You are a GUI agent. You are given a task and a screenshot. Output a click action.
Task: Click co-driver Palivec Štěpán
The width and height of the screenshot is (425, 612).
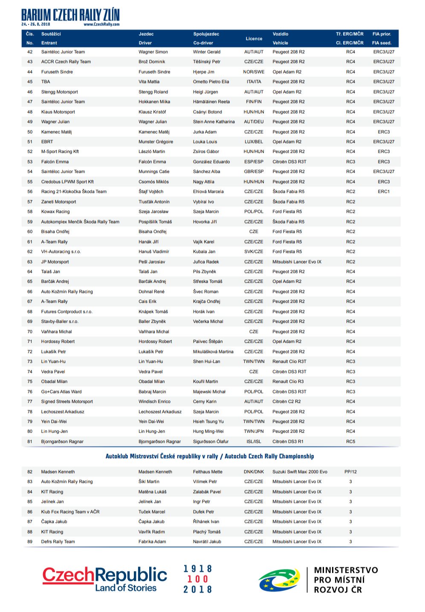pyautogui.click(x=208, y=342)
